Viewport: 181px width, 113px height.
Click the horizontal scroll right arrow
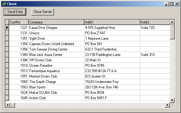tap(167, 105)
